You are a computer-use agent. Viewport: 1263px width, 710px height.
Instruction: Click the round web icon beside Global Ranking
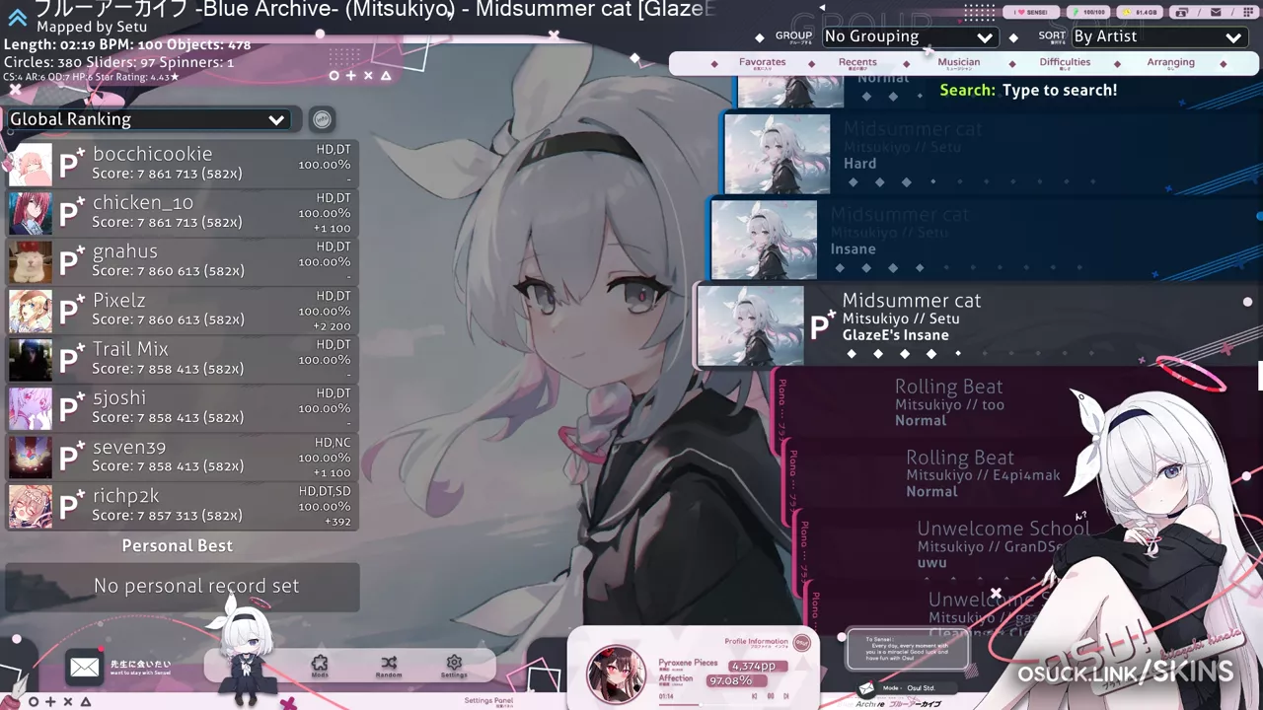pyautogui.click(x=322, y=119)
